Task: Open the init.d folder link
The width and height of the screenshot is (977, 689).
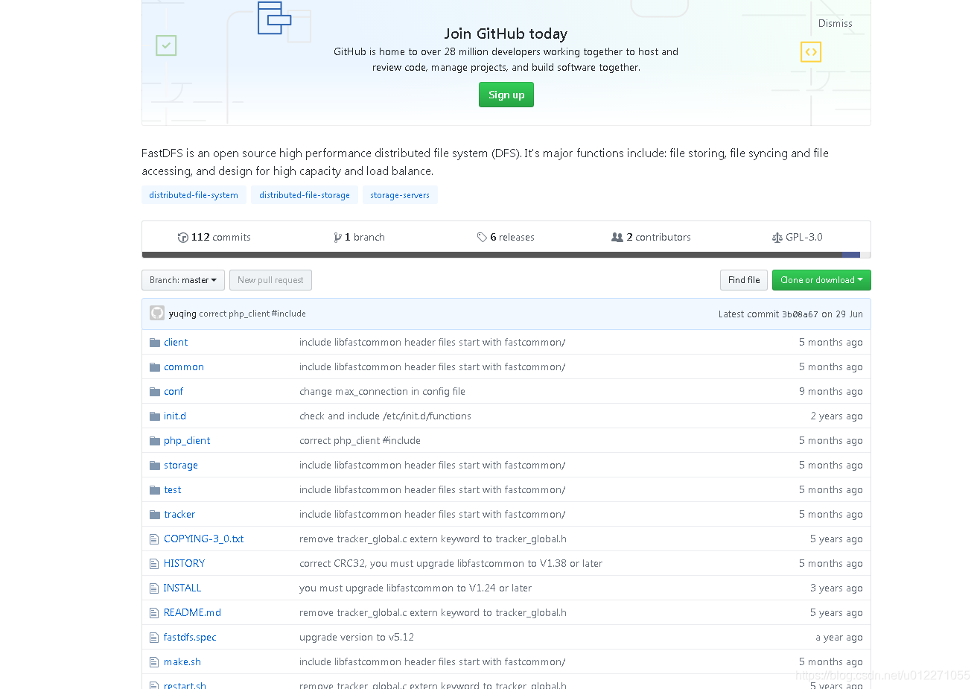Action: tap(175, 416)
